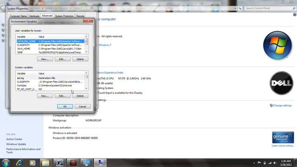Check battery status tray icon
The height and width of the screenshot is (167, 297).
point(265,163)
